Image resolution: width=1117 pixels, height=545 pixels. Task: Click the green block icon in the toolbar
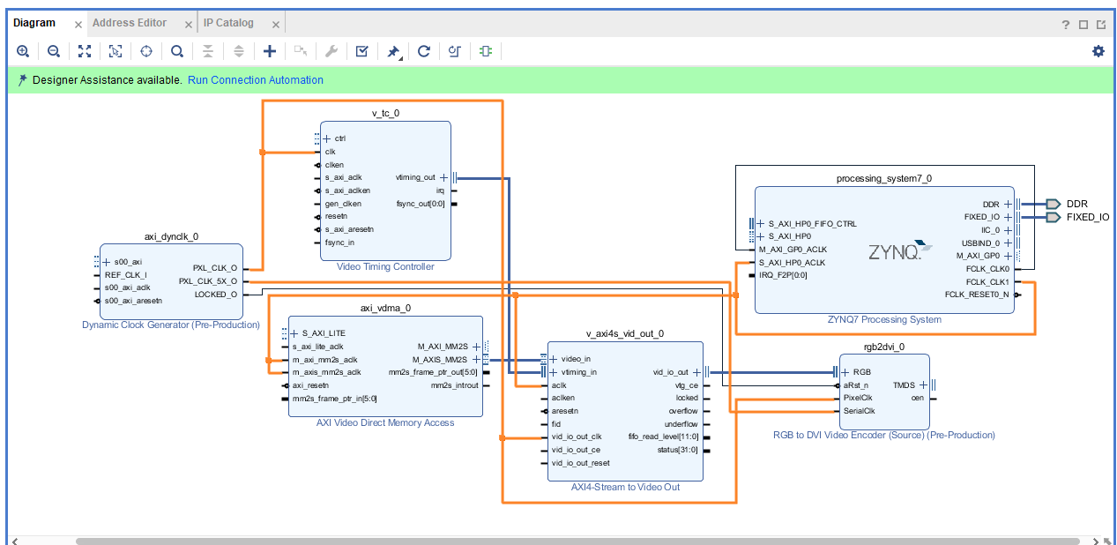[486, 51]
